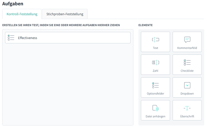This screenshot has height=127, width=207.
Task: Click the "Optionsfelder" element label
Action: point(155,94)
